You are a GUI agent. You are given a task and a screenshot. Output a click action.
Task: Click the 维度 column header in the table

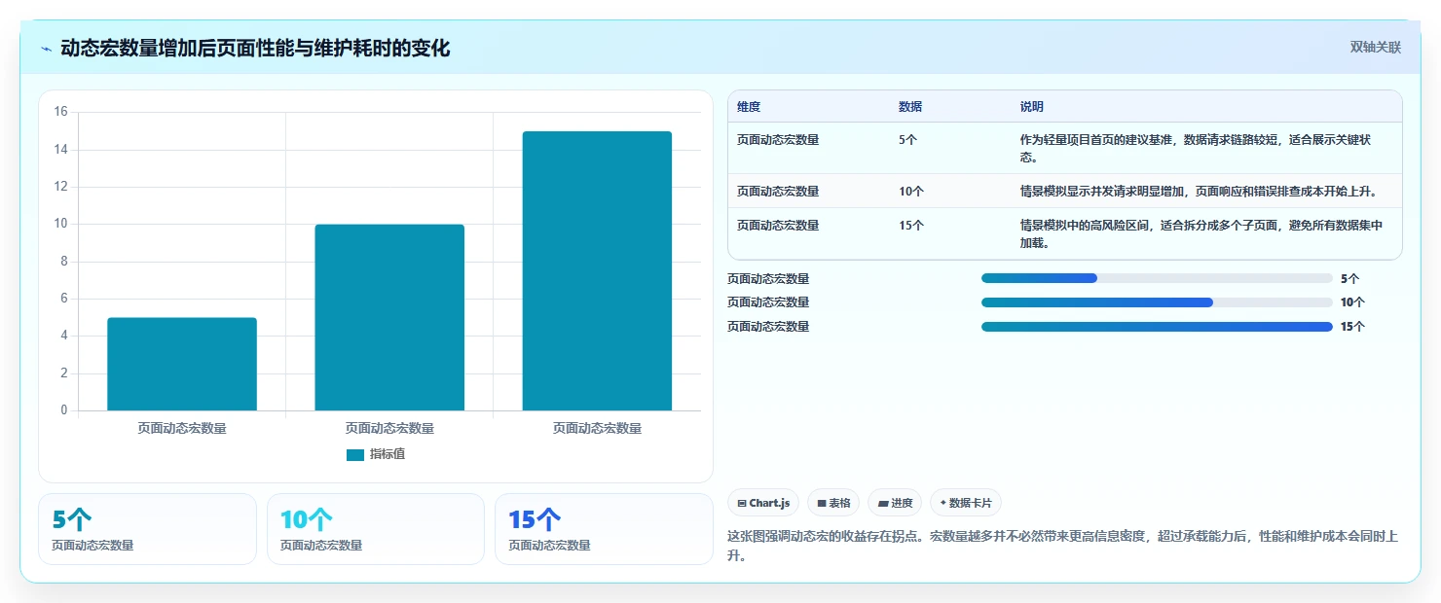point(749,107)
